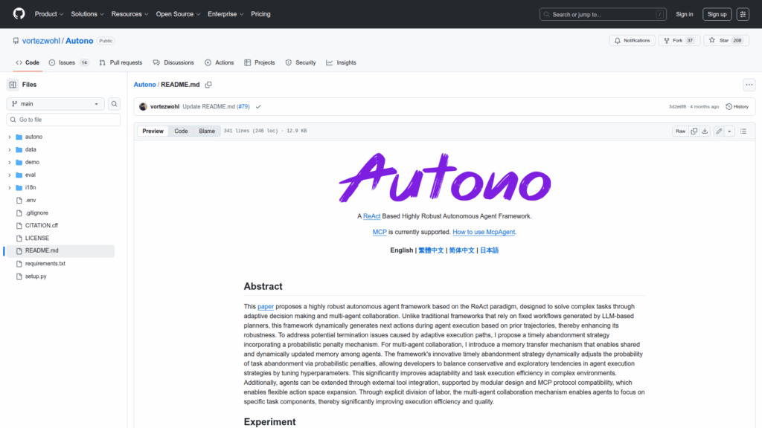762x428 pixels.
Task: Open the outline list icon
Action: click(743, 131)
